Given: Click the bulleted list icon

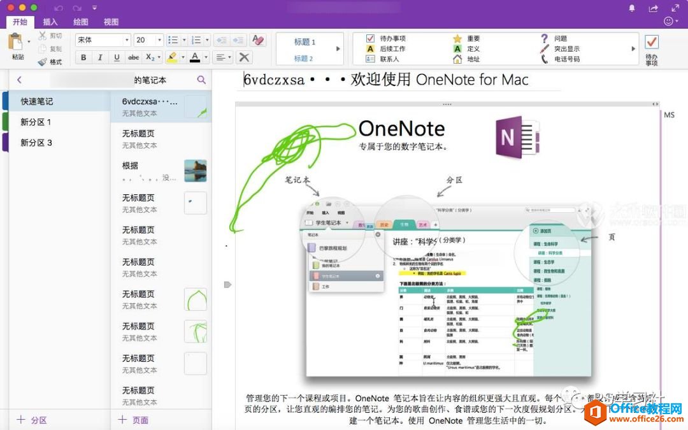Looking at the screenshot, I should (x=173, y=40).
